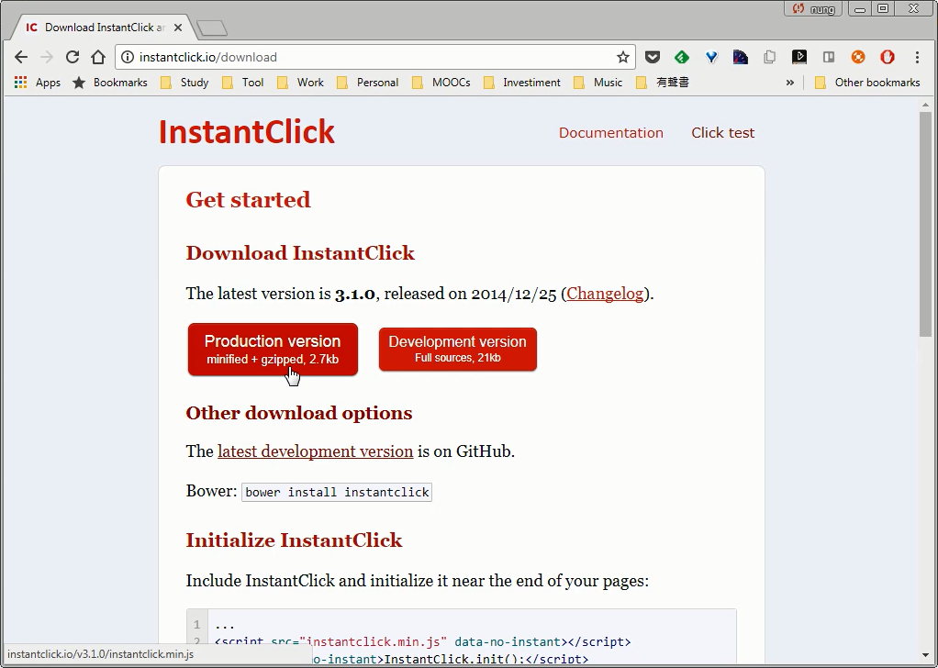Open the red stop-hand ad blocker

pos(888,57)
